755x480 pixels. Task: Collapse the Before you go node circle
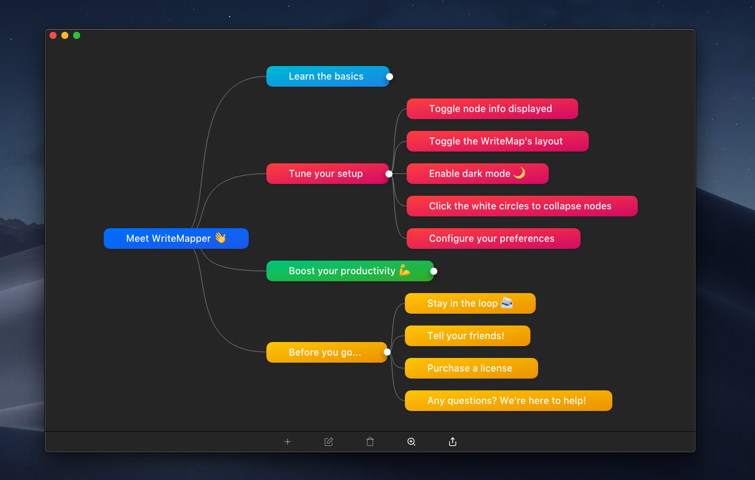point(387,352)
